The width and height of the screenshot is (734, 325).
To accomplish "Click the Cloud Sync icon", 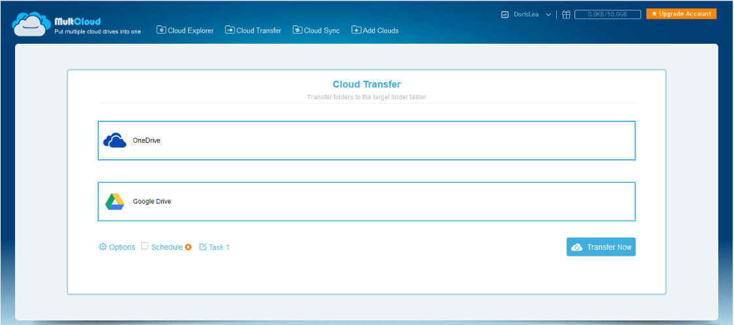I will [x=297, y=30].
